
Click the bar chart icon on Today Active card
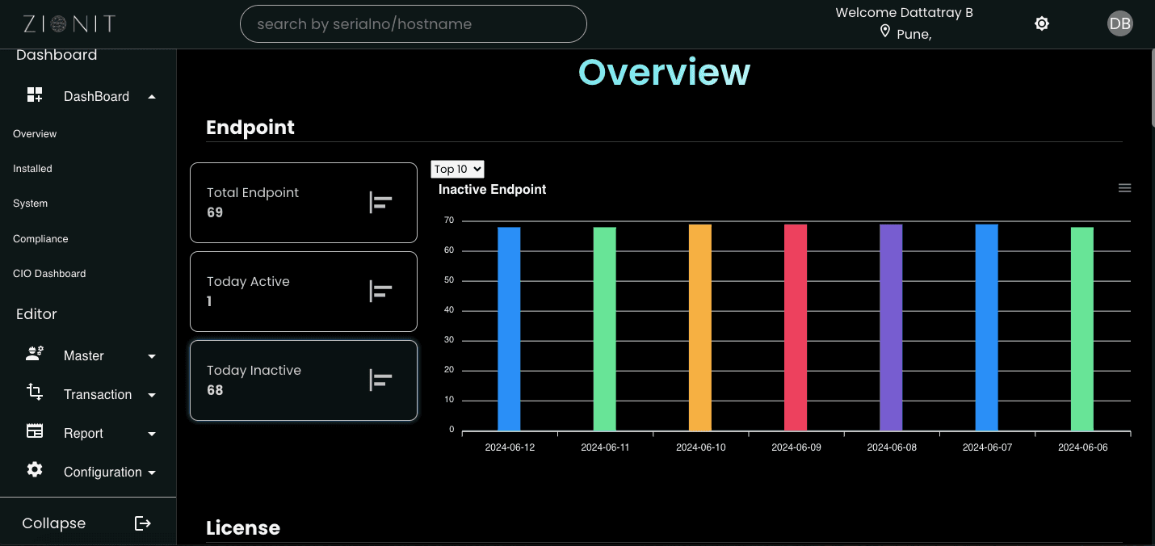click(x=380, y=291)
